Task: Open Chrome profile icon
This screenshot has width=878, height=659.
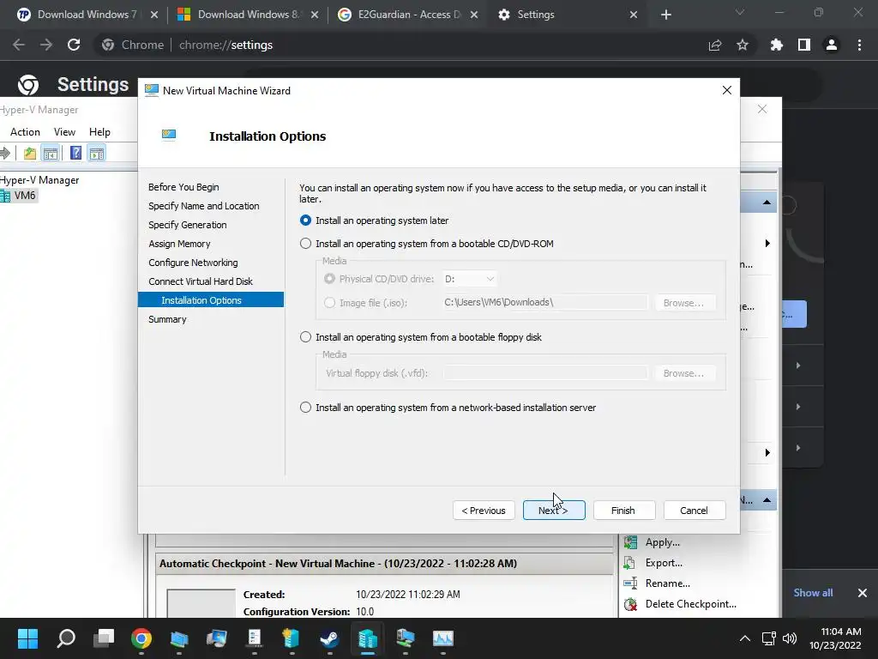Action: [832, 45]
